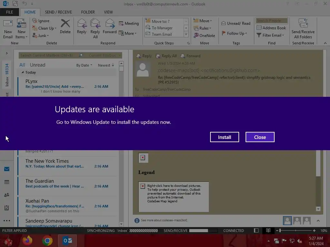Viewport: 330px width, 247px height.
Task: Click the Search People field
Action: tap(272, 21)
